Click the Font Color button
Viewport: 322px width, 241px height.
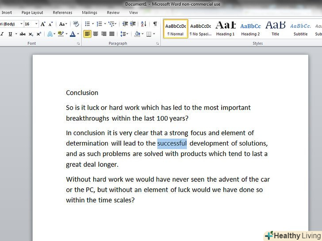click(73, 34)
